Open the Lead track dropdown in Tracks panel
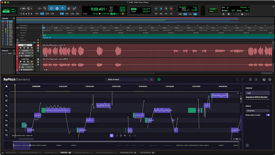Image resolution: width=275 pixels, height=155 pixels. (x=257, y=93)
